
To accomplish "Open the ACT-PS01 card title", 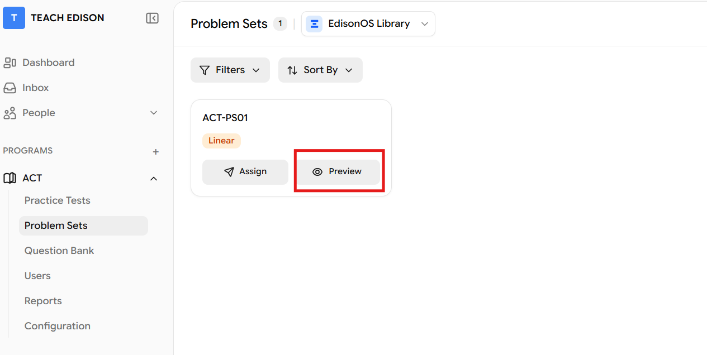I will click(225, 118).
